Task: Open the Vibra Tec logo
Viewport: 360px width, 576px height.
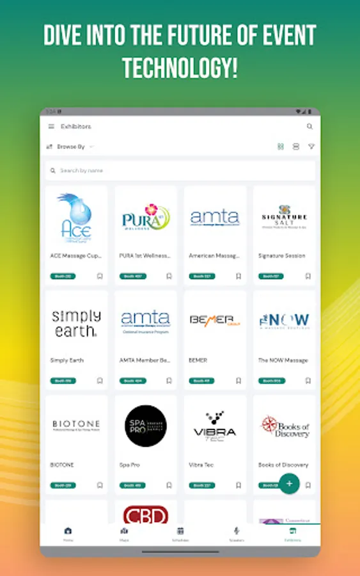Action: click(x=215, y=426)
